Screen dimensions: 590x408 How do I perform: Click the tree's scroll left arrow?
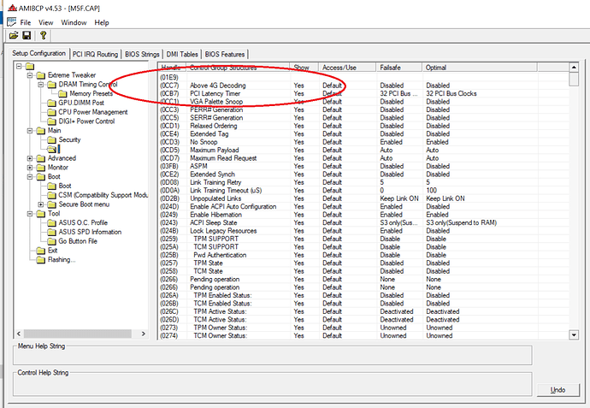[19, 334]
